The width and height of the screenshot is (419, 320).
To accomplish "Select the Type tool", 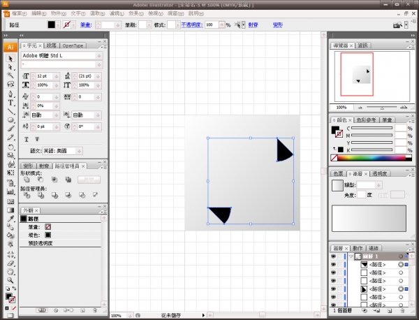I will pos(10,103).
